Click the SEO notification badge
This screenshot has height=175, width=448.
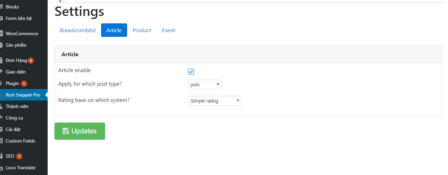click(19, 156)
